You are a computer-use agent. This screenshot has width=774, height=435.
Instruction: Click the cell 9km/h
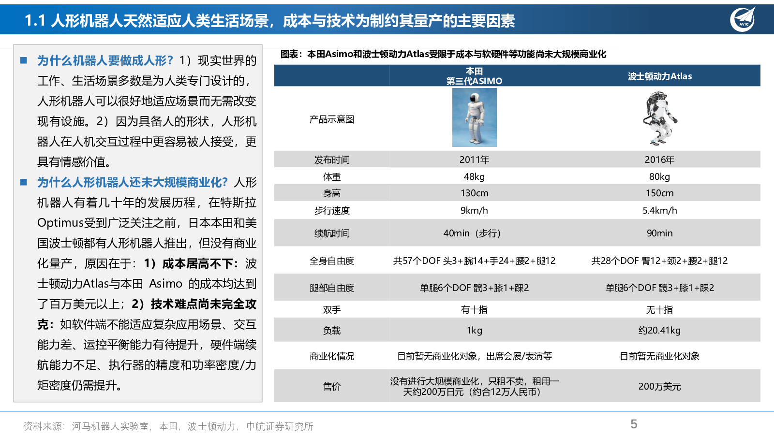click(474, 210)
